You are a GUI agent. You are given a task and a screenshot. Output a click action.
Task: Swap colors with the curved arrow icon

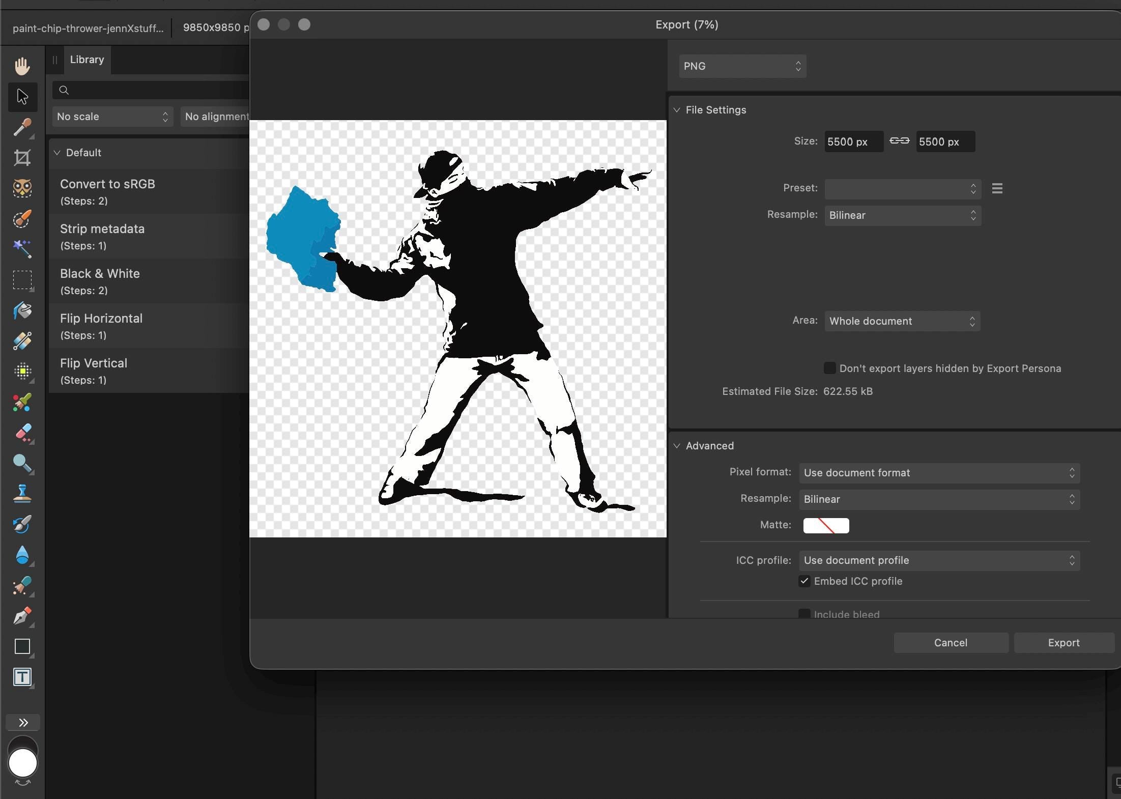23,783
